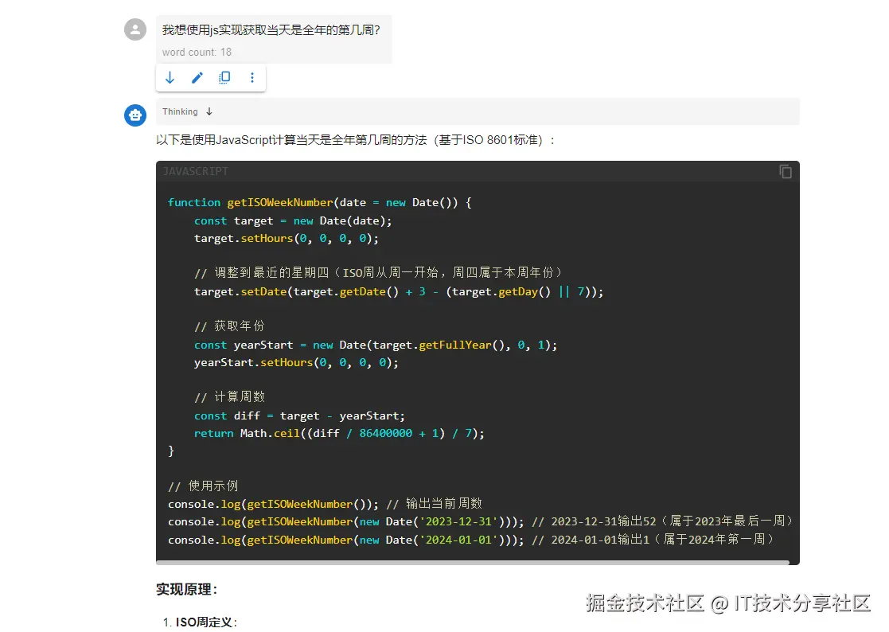Image resolution: width=889 pixels, height=632 pixels.
Task: Click the bot assistant avatar icon
Action: coord(135,115)
